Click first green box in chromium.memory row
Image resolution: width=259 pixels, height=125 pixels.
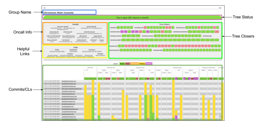point(155,36)
